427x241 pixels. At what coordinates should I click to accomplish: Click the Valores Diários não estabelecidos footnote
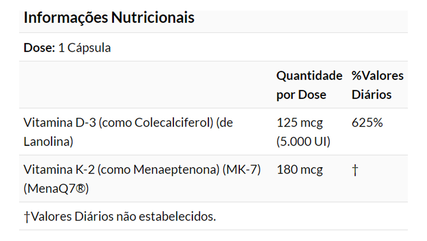point(123,216)
